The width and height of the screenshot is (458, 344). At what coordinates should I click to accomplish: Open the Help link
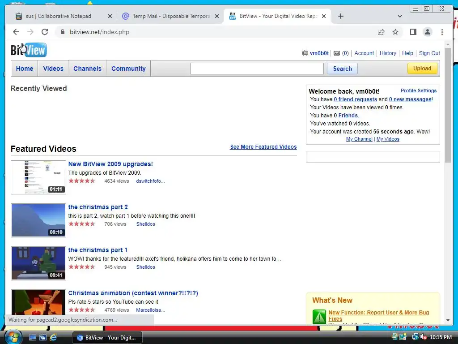pyautogui.click(x=407, y=53)
